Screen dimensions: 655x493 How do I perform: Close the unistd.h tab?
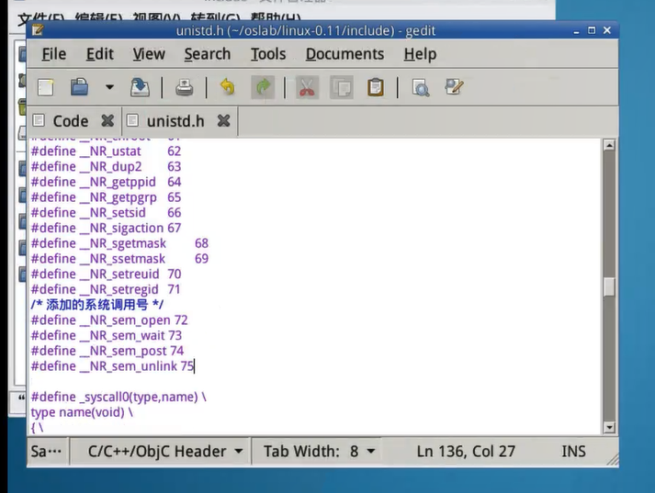[x=223, y=120]
